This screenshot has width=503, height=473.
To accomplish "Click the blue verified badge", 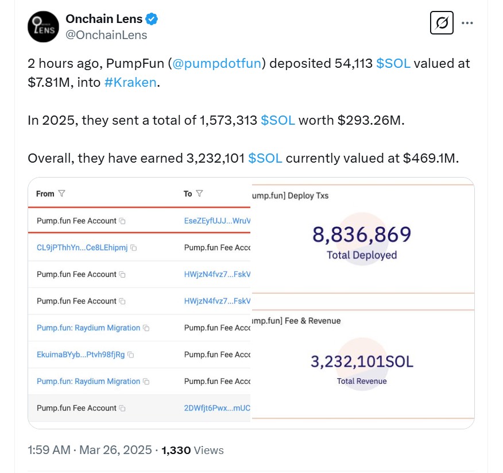I will (152, 19).
